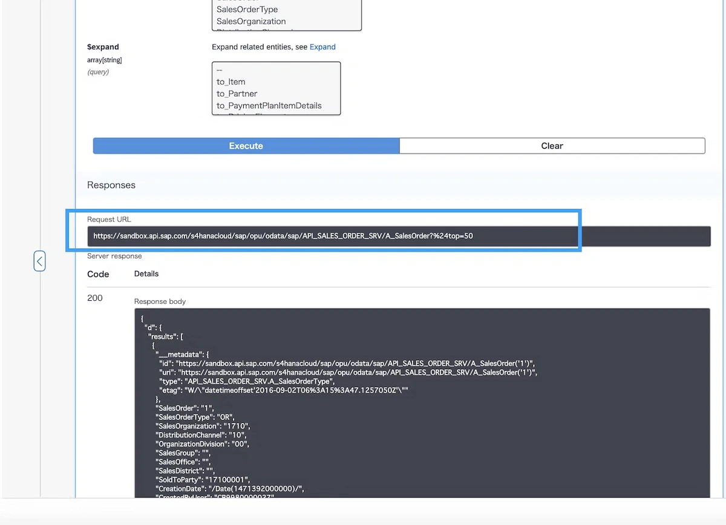Click the "DistributionChannel": "10" line
Image resolution: width=726 pixels, height=525 pixels.
click(x=200, y=435)
